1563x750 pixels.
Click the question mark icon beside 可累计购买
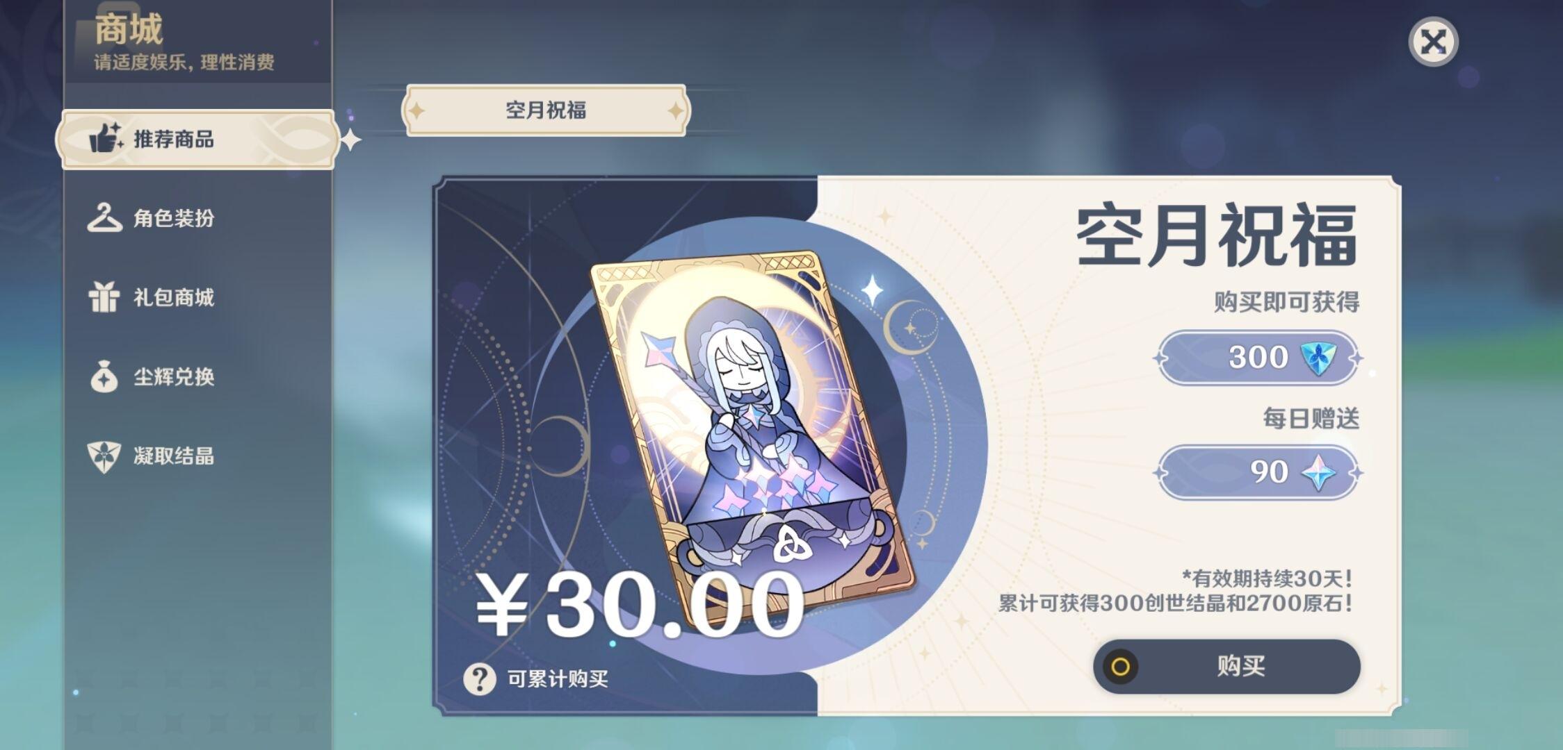480,678
